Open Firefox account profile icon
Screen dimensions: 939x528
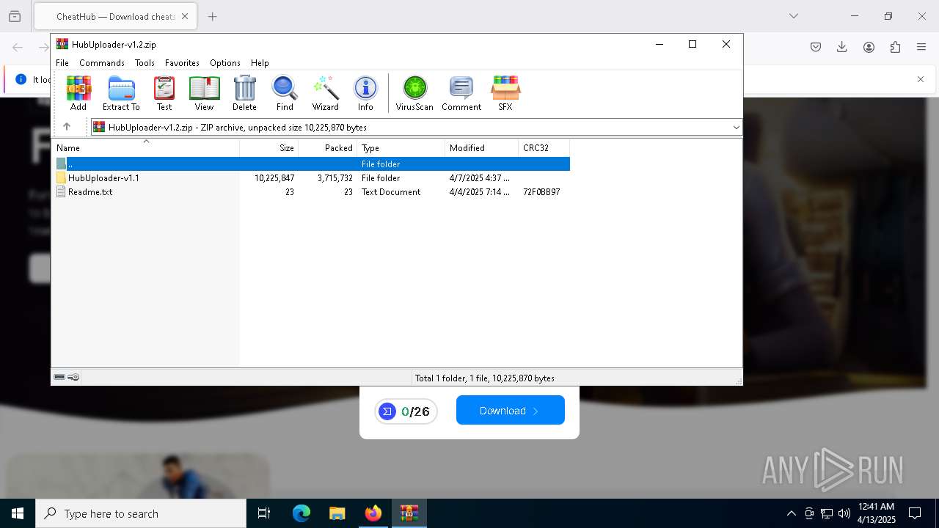869,47
